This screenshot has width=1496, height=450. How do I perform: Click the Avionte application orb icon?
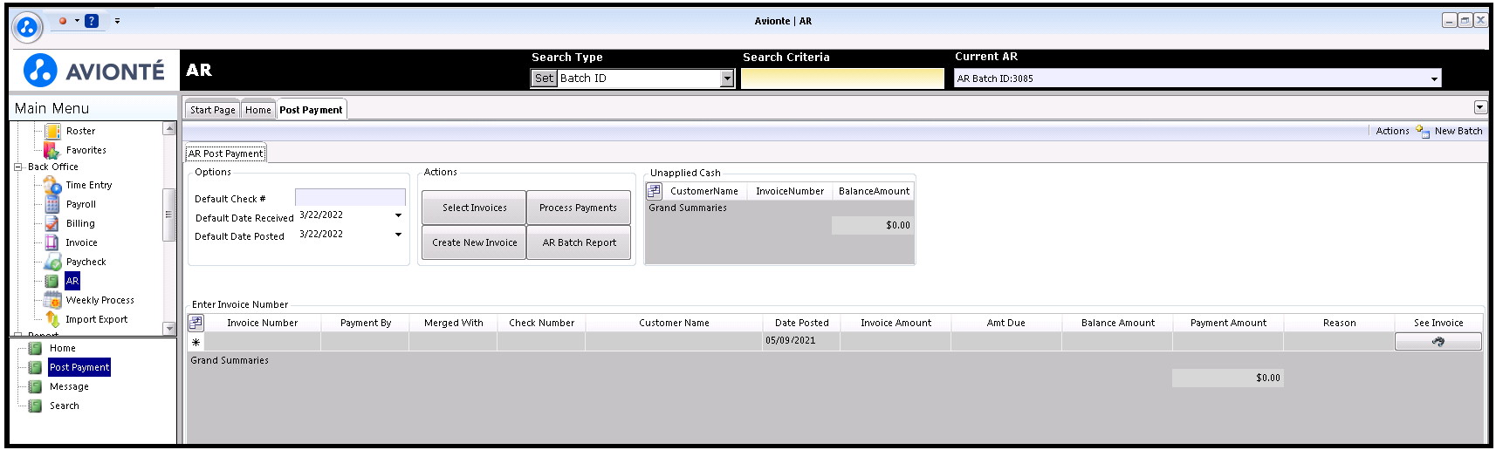(28, 27)
